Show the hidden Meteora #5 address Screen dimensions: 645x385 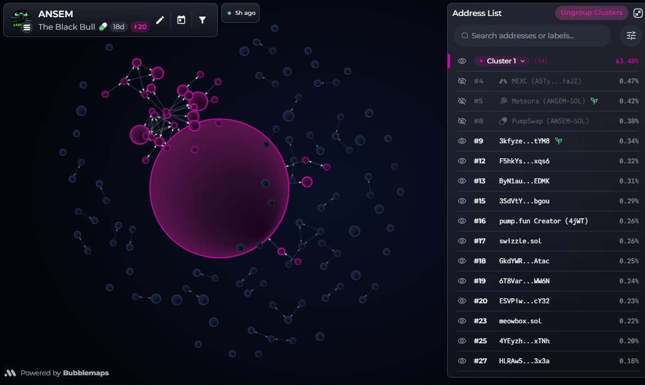point(462,101)
